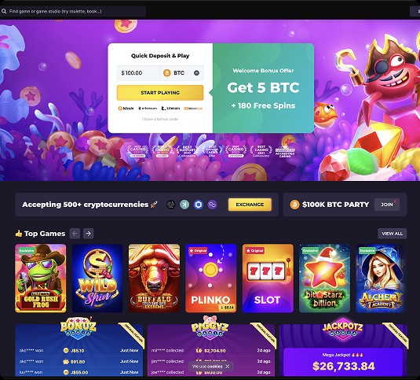
Task: Go to previous Top Games with left arrow
Action: click(75, 234)
